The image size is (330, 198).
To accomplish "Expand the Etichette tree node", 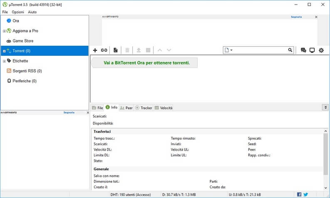I will pos(4,61).
